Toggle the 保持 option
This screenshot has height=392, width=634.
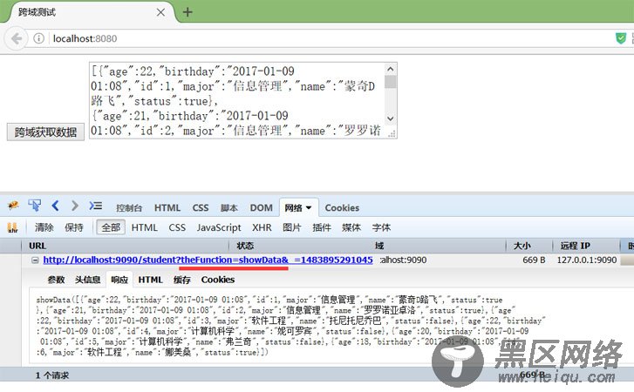click(x=74, y=227)
